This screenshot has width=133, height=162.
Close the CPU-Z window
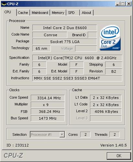pyautogui.click(x=129, y=4)
